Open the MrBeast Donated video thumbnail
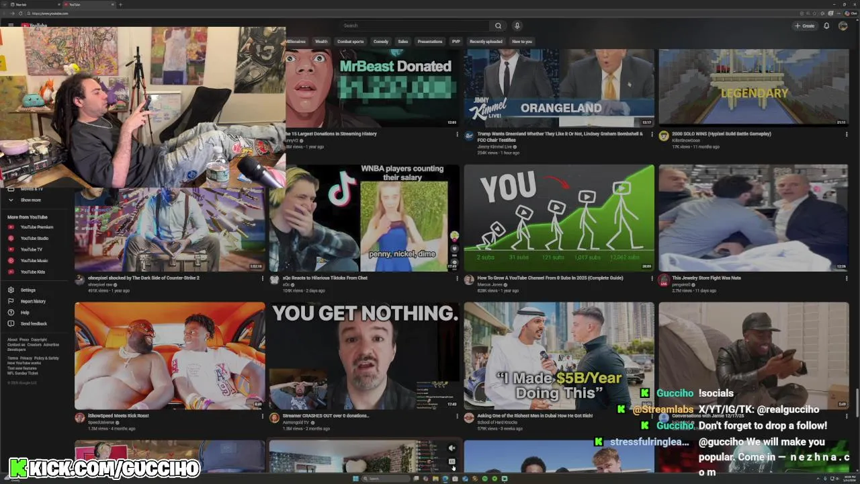Viewport: 860px width, 484px height. click(372, 87)
